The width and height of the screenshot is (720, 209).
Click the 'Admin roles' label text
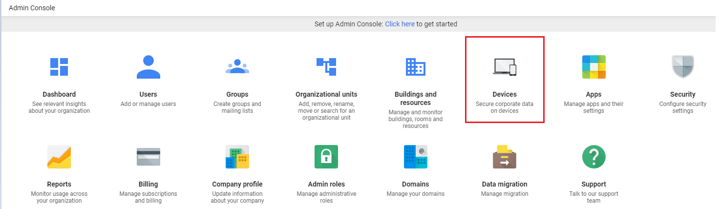326,184
